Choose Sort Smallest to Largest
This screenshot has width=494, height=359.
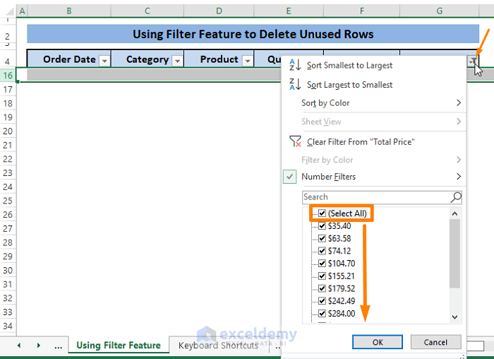click(349, 65)
